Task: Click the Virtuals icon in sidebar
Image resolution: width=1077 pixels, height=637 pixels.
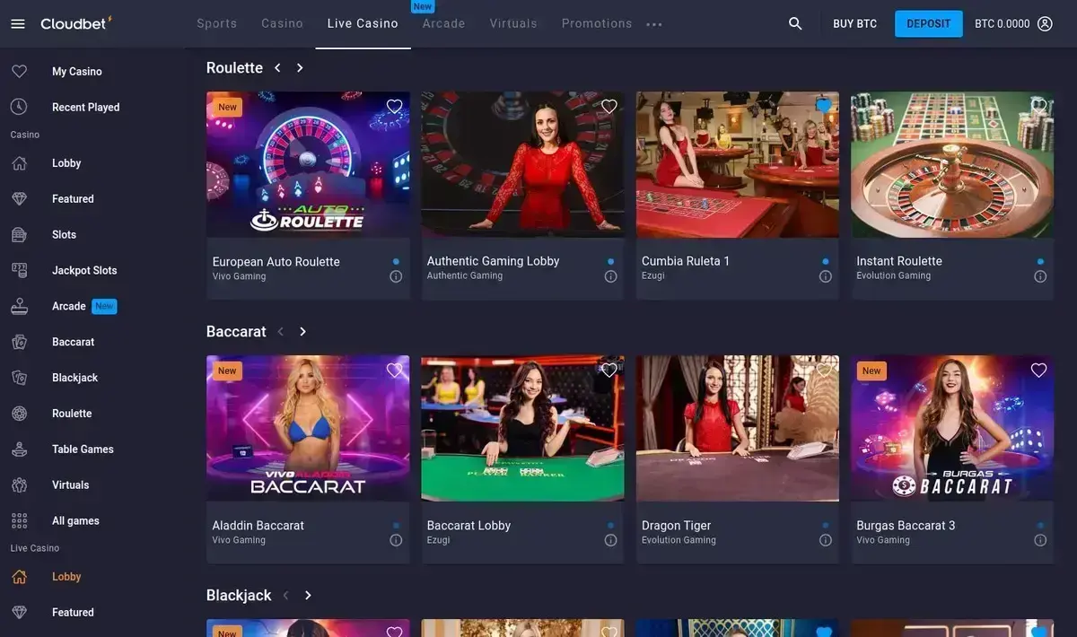Action: [19, 484]
